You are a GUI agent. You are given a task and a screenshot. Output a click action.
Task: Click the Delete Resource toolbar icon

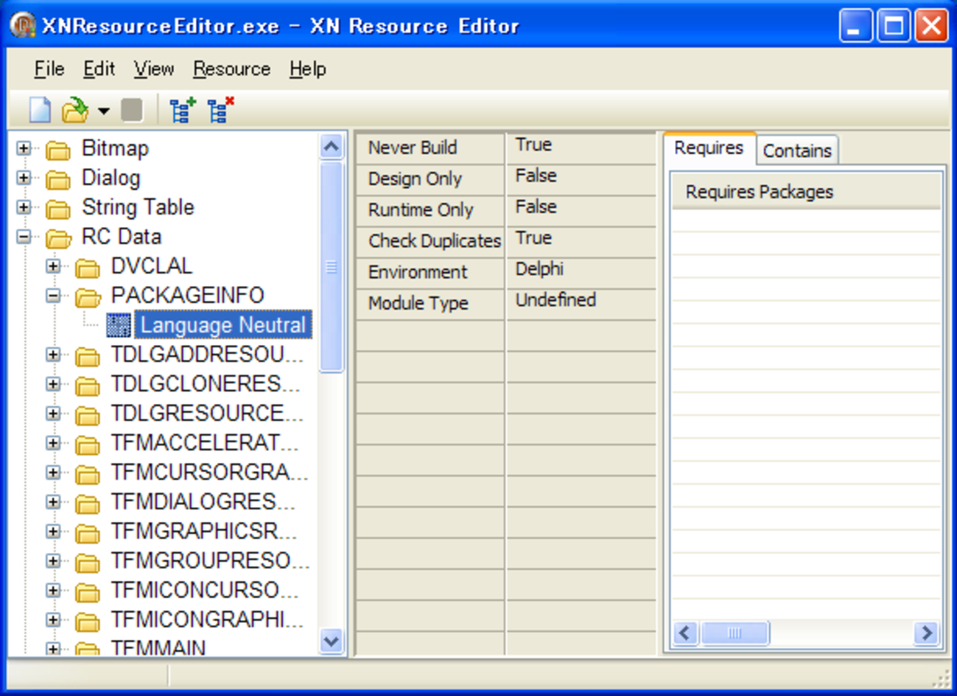[x=220, y=111]
